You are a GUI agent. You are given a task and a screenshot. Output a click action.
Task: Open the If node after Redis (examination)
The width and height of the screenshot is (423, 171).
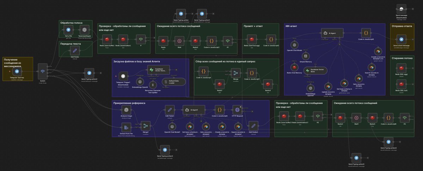pos(141,40)
